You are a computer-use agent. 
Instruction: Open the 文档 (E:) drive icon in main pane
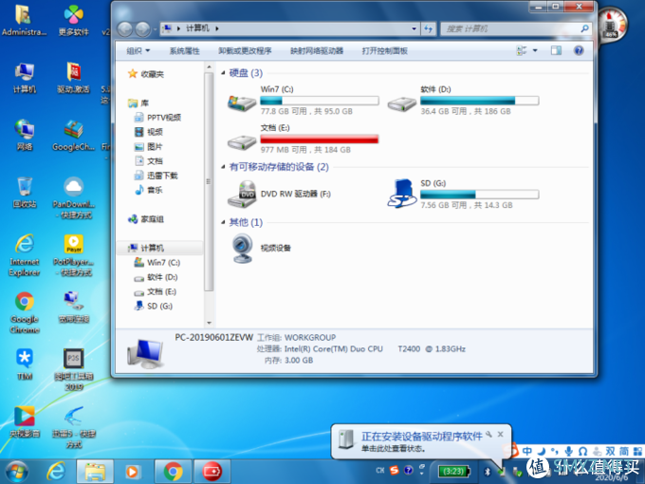pyautogui.click(x=242, y=142)
